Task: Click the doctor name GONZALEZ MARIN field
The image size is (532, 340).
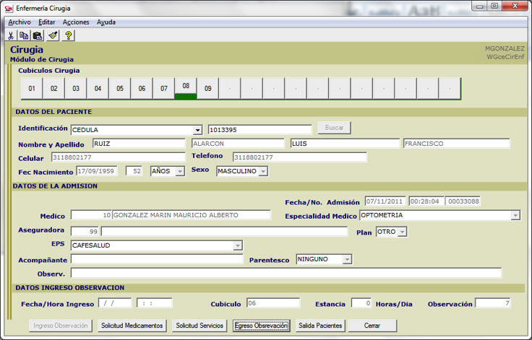Action: [x=192, y=215]
